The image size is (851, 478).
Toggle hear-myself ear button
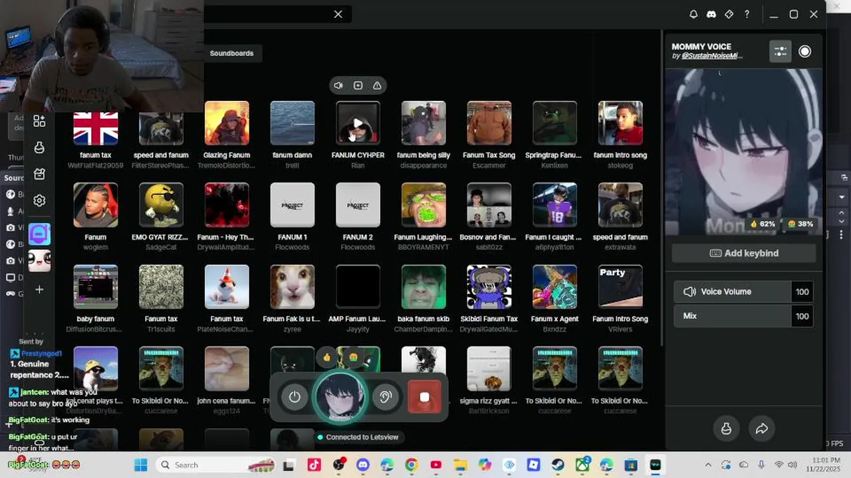click(x=386, y=397)
